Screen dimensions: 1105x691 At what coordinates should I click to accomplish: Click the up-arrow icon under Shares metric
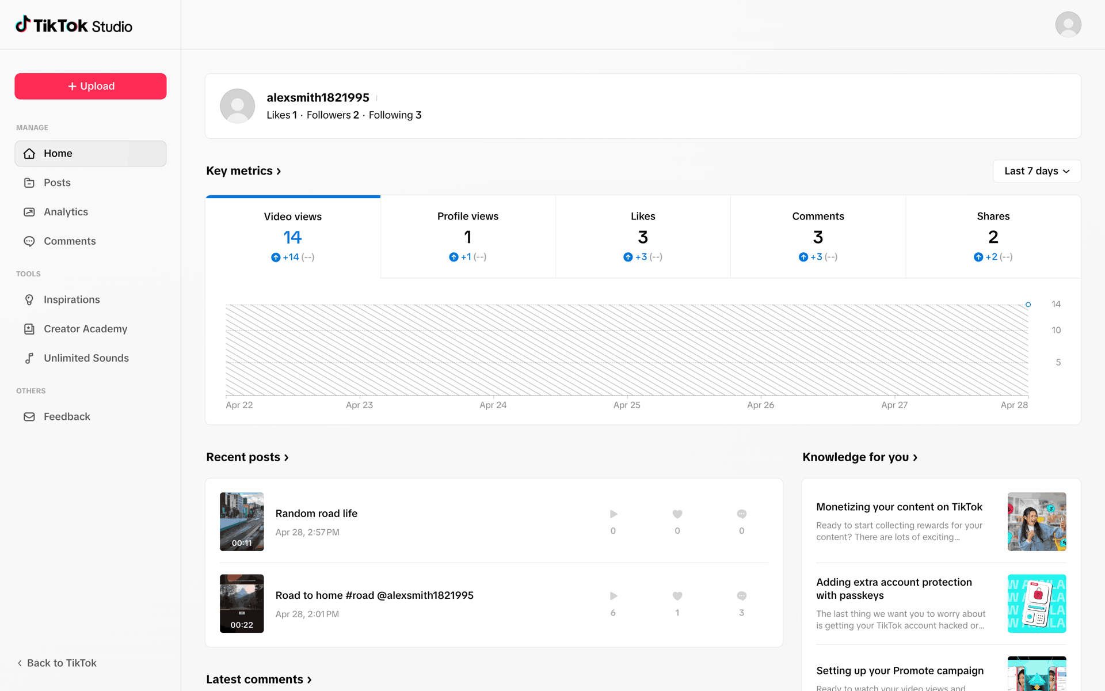coord(978,257)
